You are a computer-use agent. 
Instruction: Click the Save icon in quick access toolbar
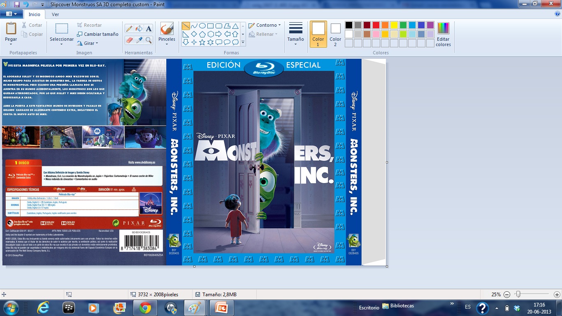17,5
